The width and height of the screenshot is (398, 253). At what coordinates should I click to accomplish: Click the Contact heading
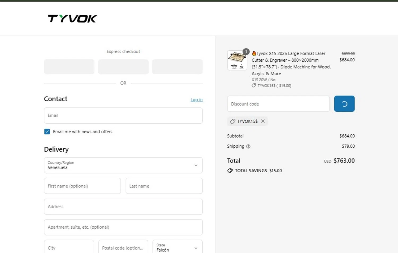(55, 99)
